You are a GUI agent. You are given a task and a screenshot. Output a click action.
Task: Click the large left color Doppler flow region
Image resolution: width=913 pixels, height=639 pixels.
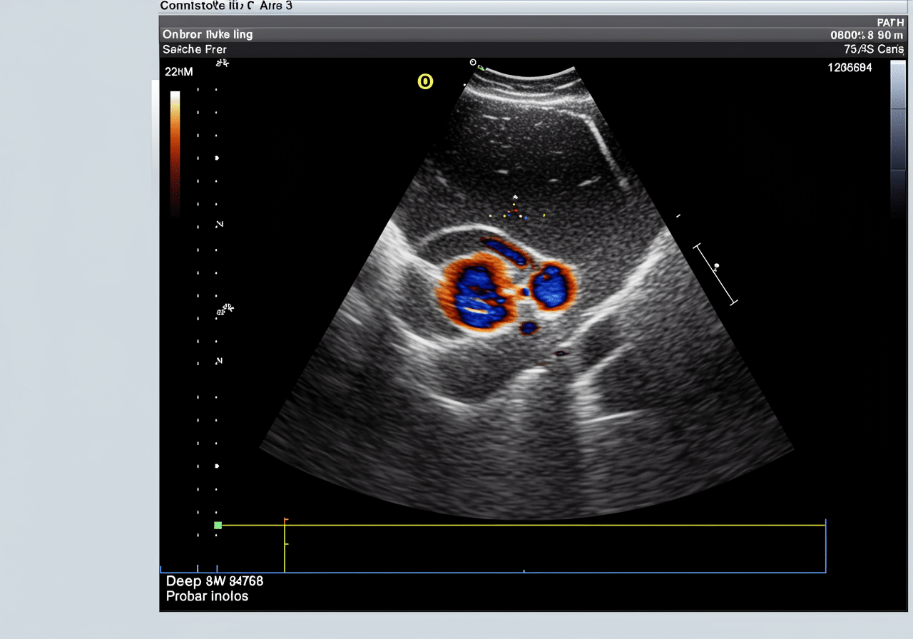tap(473, 293)
